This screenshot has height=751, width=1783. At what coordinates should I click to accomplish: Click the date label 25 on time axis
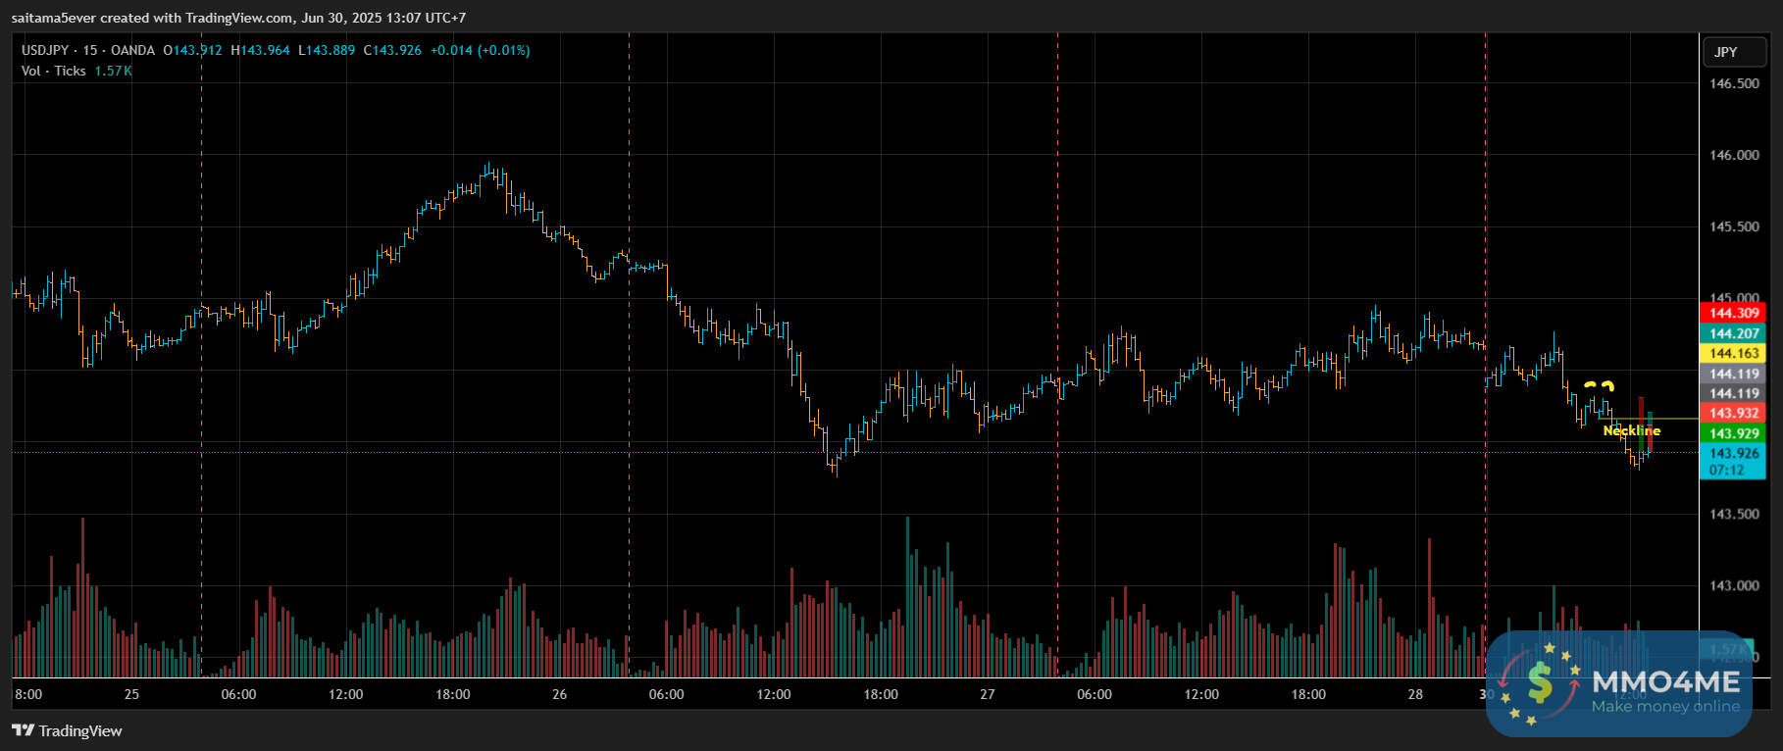[x=131, y=694]
